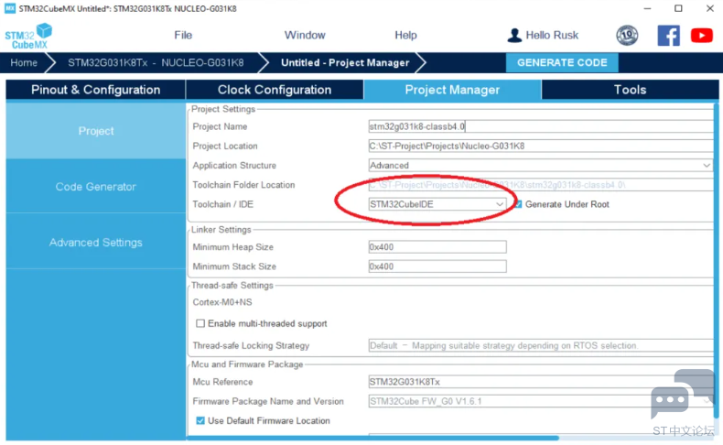This screenshot has width=723, height=445.
Task: Click Hello Rusk account label
Action: coord(552,36)
